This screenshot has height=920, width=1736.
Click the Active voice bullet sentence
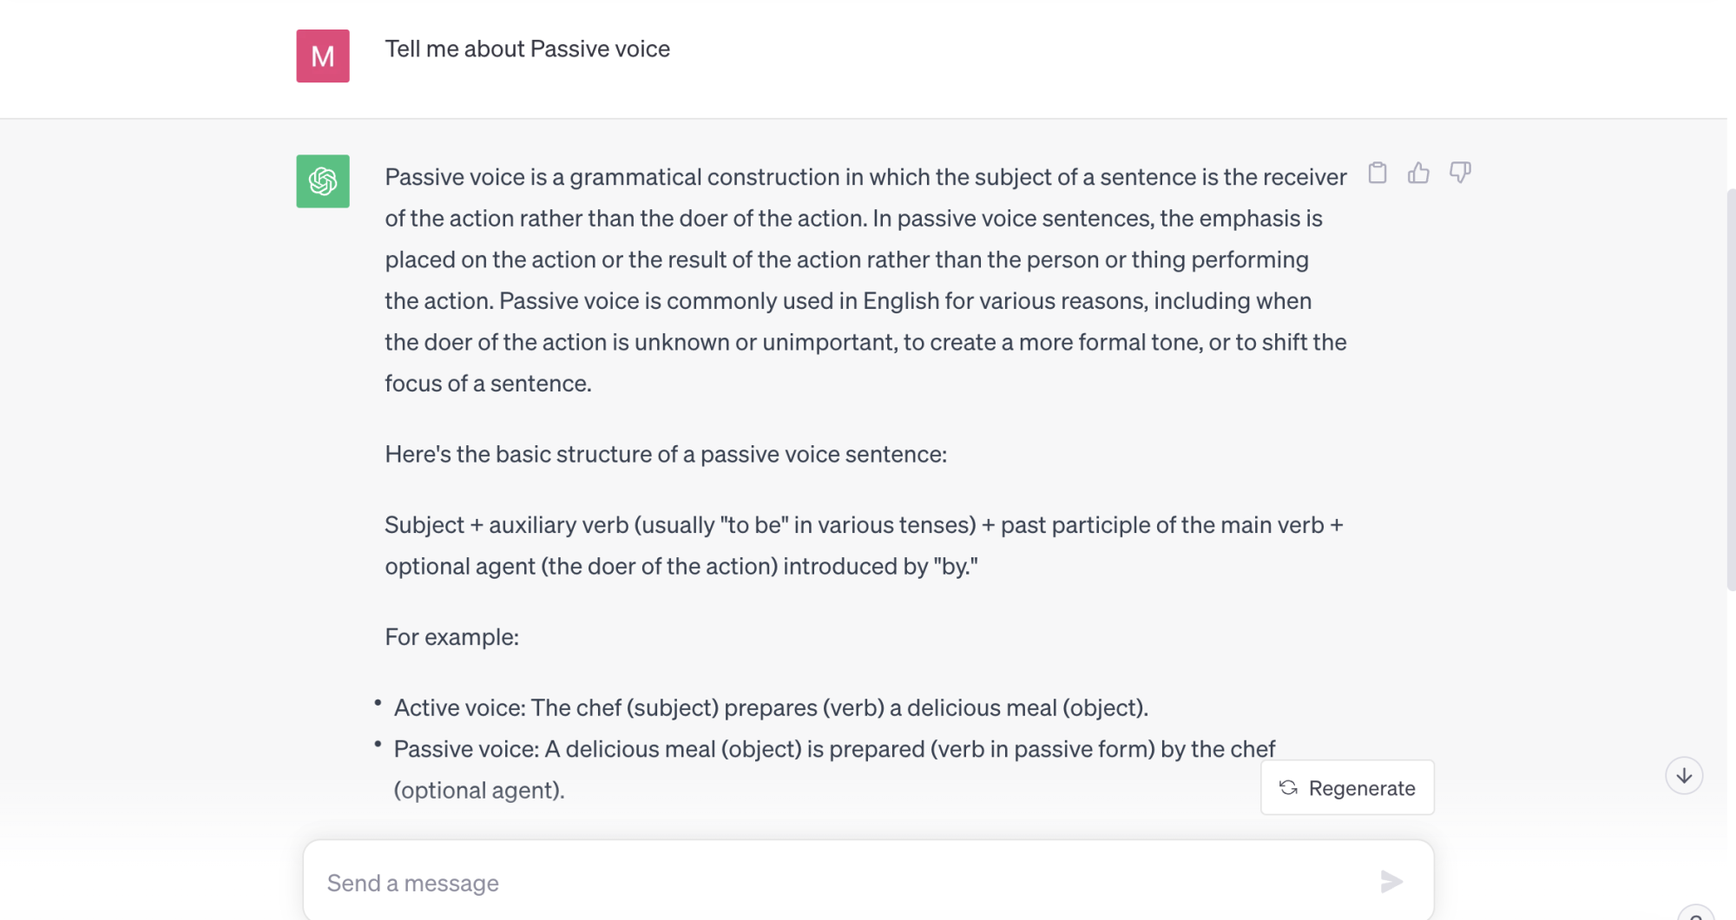coord(771,707)
